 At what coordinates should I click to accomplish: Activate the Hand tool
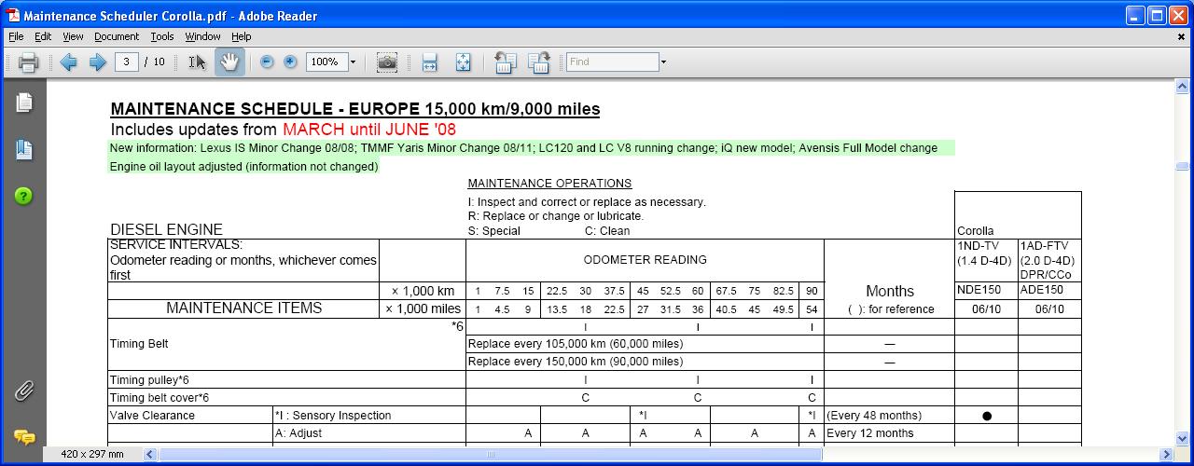tap(229, 62)
